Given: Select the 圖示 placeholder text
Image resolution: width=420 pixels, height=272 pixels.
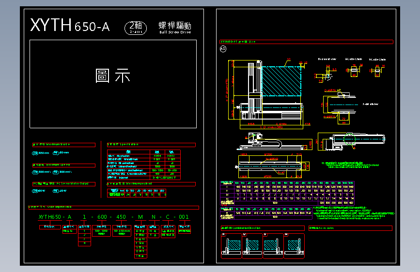Looking at the screenshot, I should coord(113,76).
